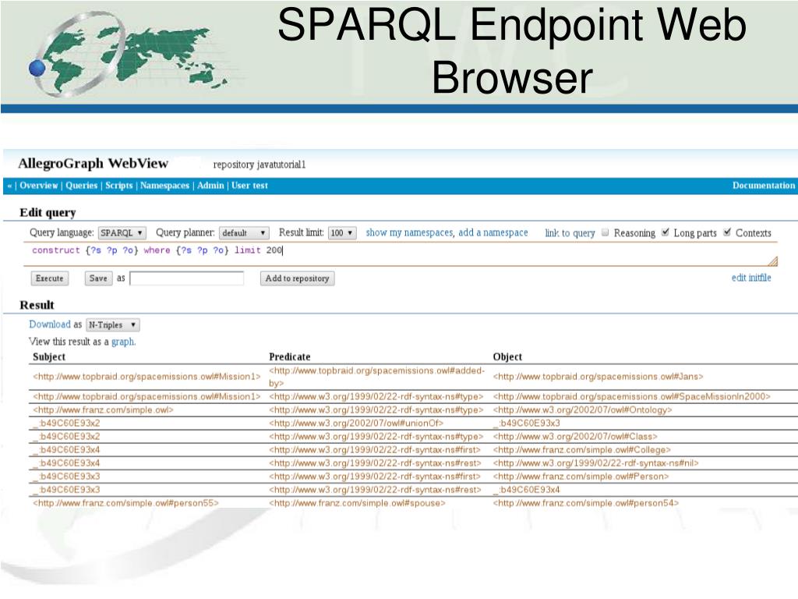Screen dimensions: 798x599
Task: Click the back chevron « in nav bar
Action: (x=9, y=186)
